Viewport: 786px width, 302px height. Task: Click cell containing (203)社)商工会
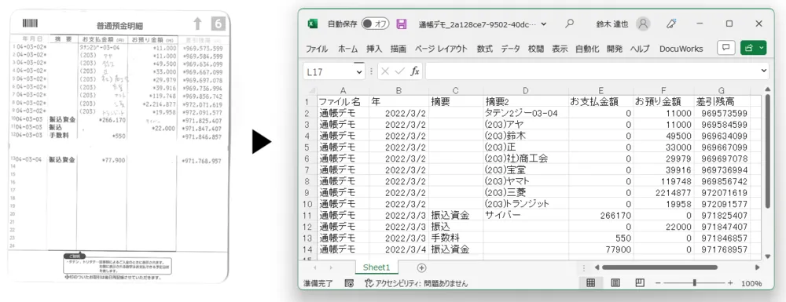coord(525,158)
